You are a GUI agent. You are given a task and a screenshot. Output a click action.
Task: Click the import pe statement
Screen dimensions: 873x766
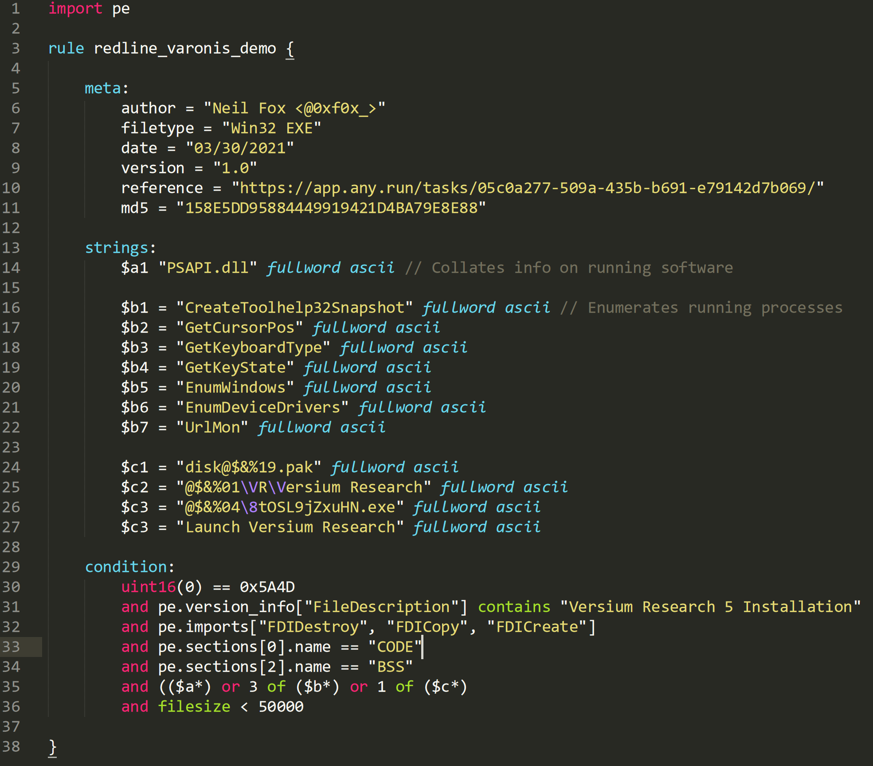(x=89, y=9)
